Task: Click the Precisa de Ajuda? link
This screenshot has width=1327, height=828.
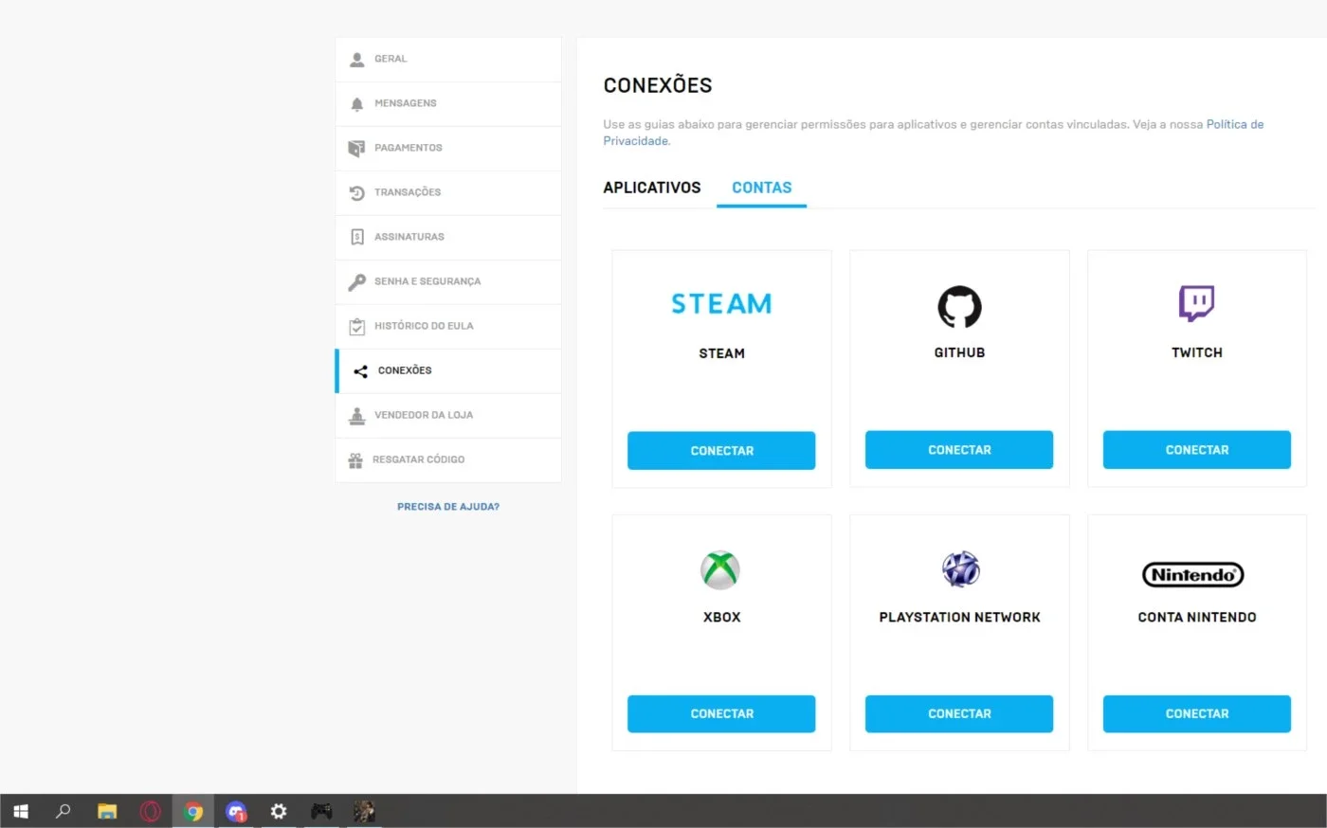Action: coord(448,507)
